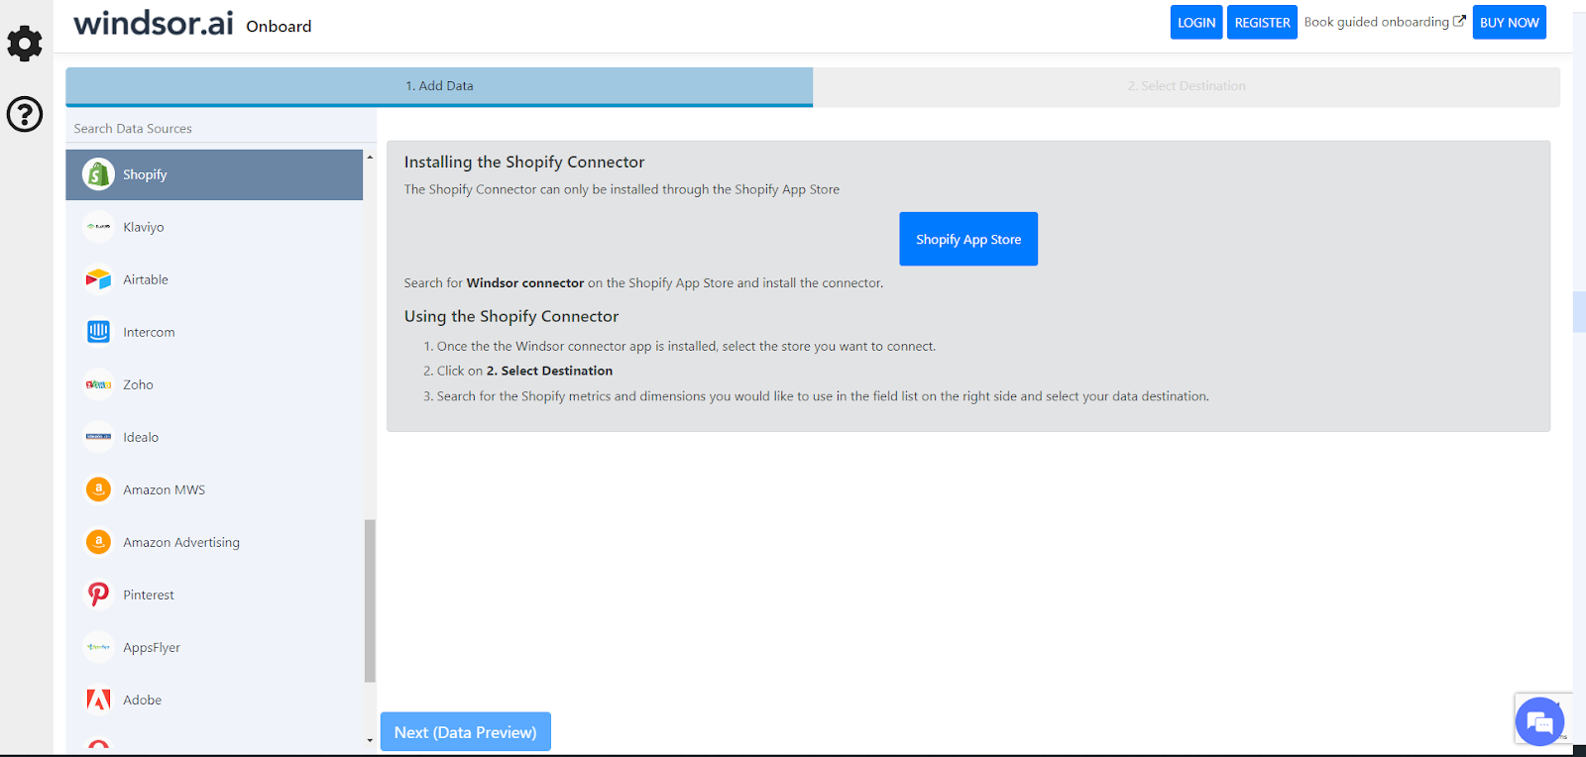Click the scroll up arrow of source list
This screenshot has height=757, width=1586.
370,157
